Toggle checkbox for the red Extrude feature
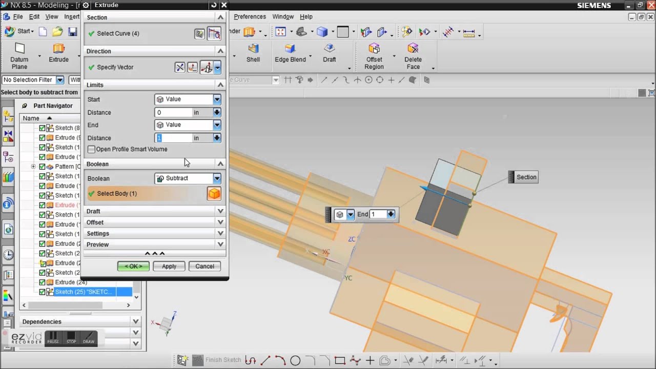Screen dimensions: 656x369 43,205
